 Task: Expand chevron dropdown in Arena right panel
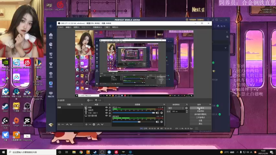click(226, 48)
